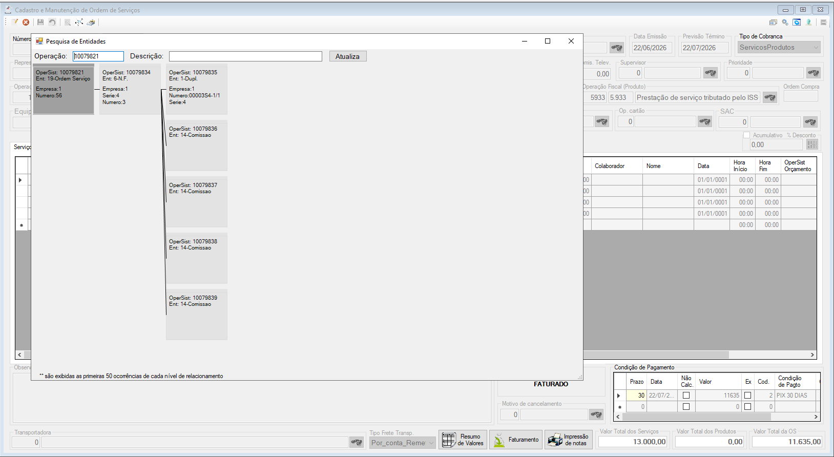
Task: Open the Prioridade binoculars lookup
Action: (814, 73)
